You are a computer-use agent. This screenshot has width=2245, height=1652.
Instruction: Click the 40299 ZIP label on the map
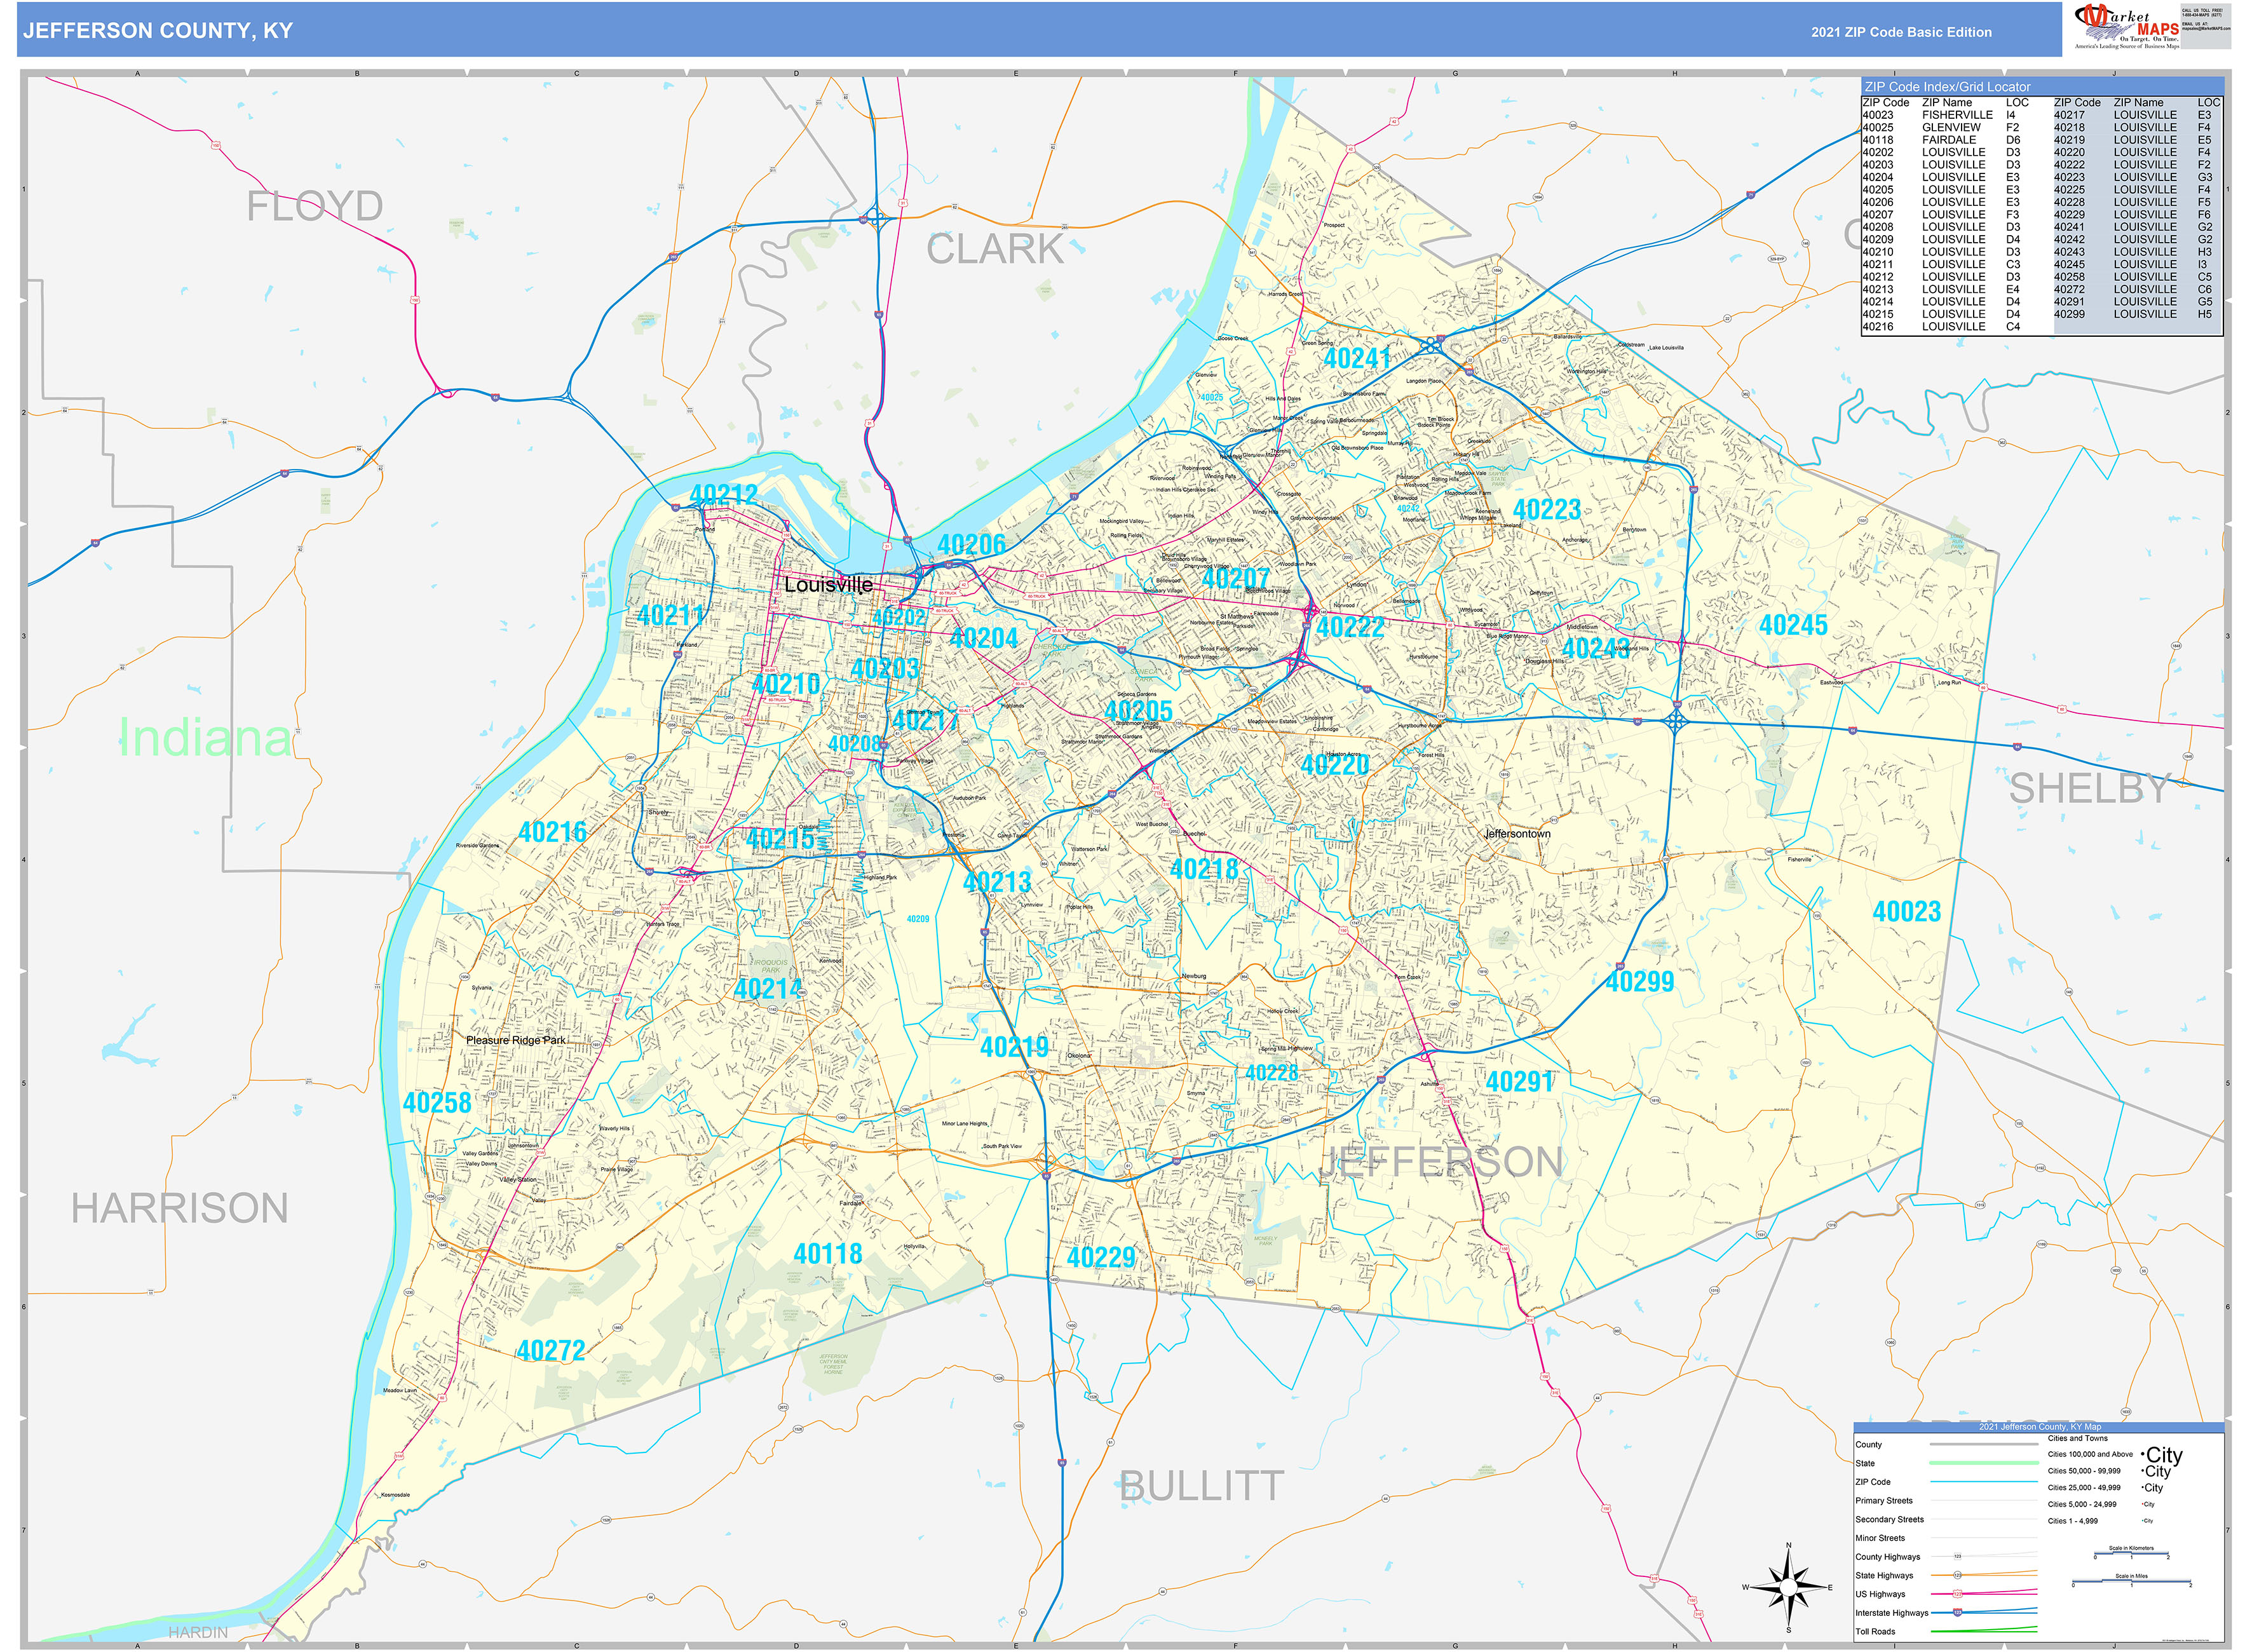(1639, 981)
